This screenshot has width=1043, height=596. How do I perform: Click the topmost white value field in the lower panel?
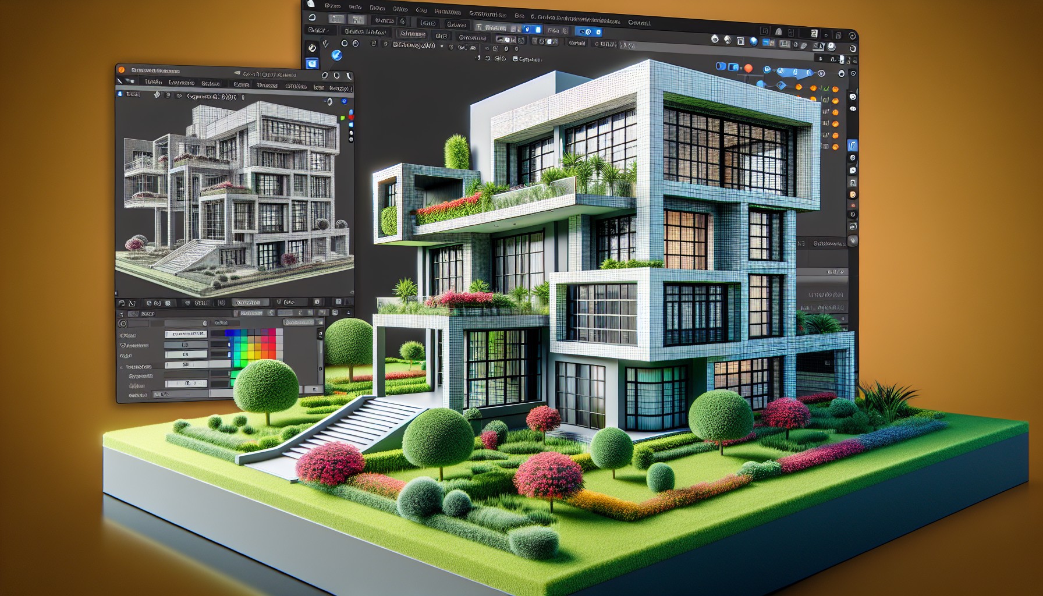click(186, 334)
